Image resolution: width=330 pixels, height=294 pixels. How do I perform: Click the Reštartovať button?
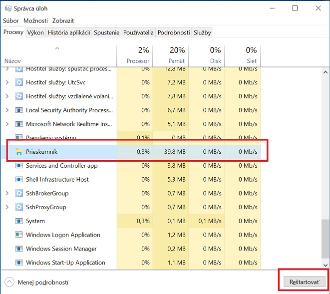(305, 282)
